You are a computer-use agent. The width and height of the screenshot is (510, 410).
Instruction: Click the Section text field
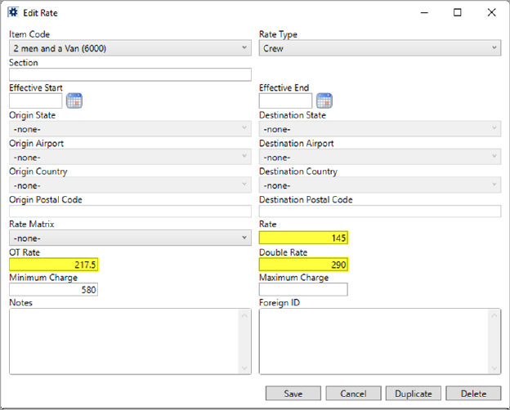[130, 75]
